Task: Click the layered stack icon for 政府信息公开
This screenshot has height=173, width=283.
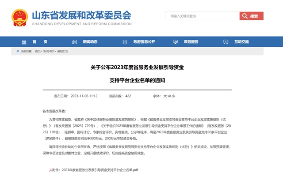Action: (x=125, y=42)
